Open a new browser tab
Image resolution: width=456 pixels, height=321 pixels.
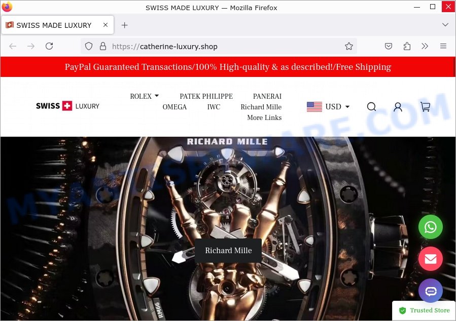tap(124, 25)
